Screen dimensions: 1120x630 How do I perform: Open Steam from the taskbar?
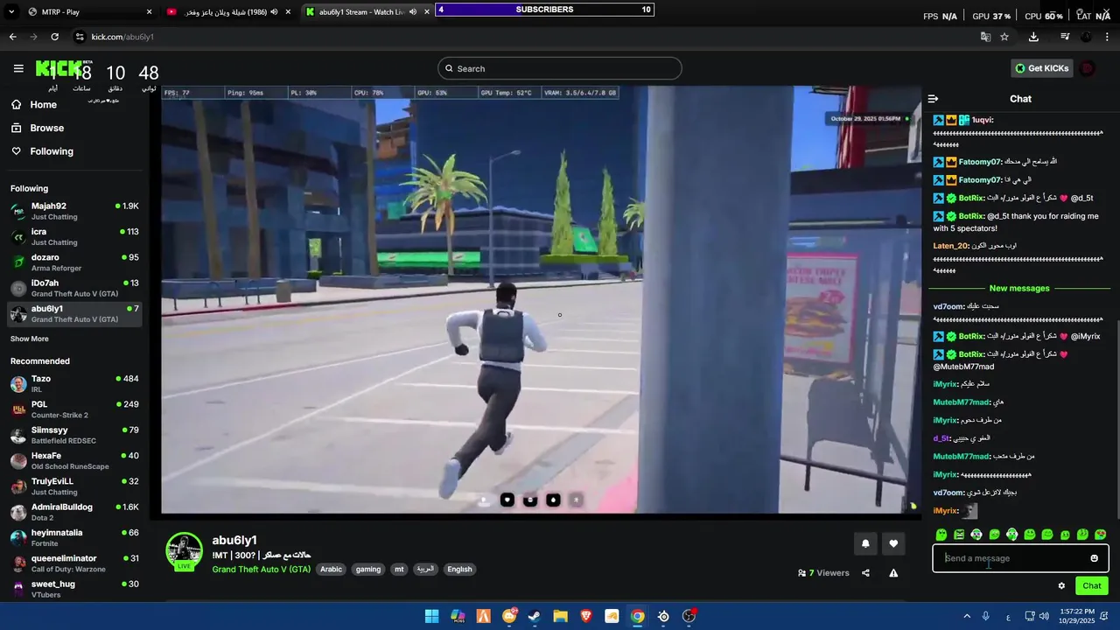(x=535, y=617)
